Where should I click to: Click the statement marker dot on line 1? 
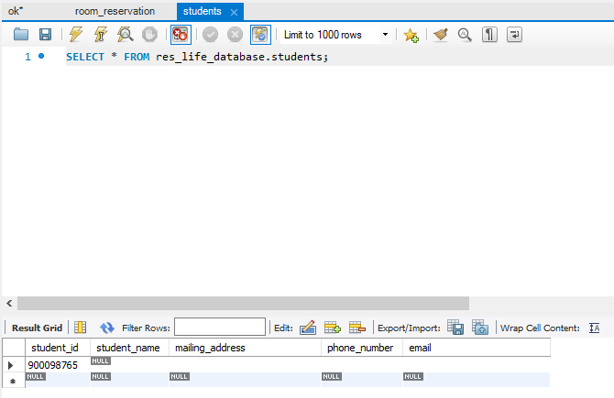(41, 56)
